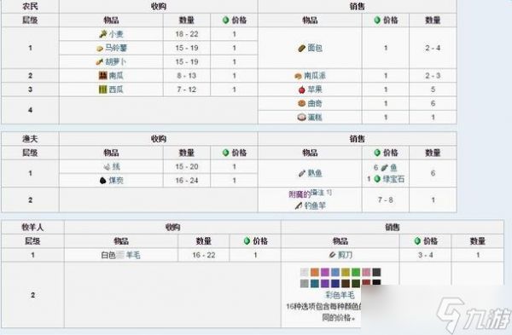Click the carrot icon beside 胡萝卜
512x335 pixels.
[100, 61]
